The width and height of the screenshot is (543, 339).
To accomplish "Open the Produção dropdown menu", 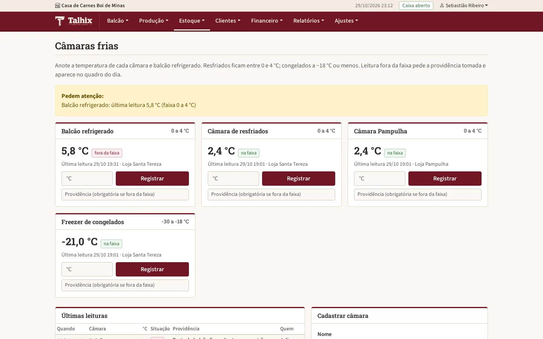I will 154,21.
